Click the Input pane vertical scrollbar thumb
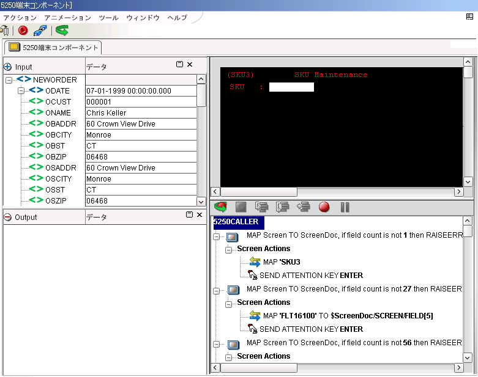Viewport: 478px width, 377px height. point(201,95)
